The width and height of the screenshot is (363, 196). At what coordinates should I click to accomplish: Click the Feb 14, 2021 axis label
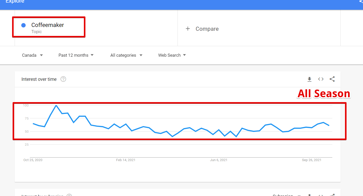click(x=126, y=160)
